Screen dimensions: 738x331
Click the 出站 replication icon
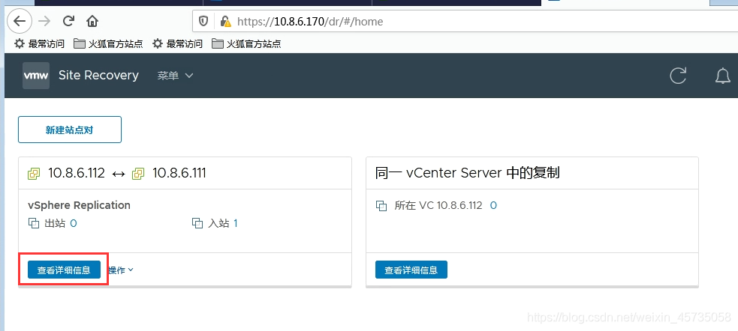click(34, 223)
